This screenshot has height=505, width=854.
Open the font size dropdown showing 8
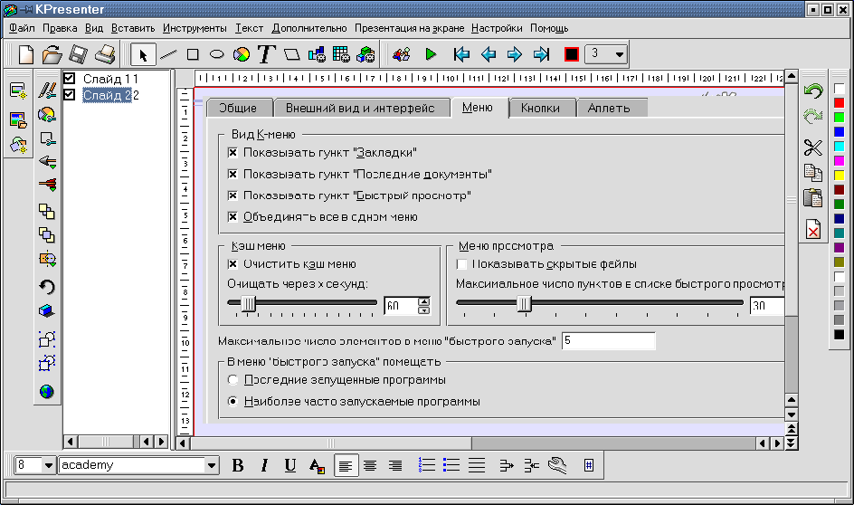pyautogui.click(x=48, y=465)
